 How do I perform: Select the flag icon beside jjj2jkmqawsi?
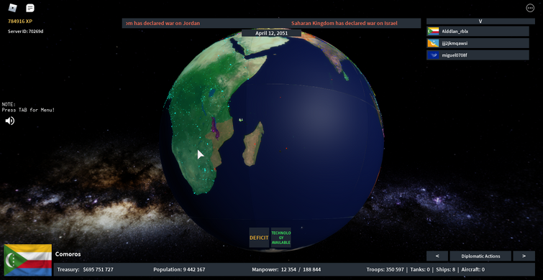point(433,43)
